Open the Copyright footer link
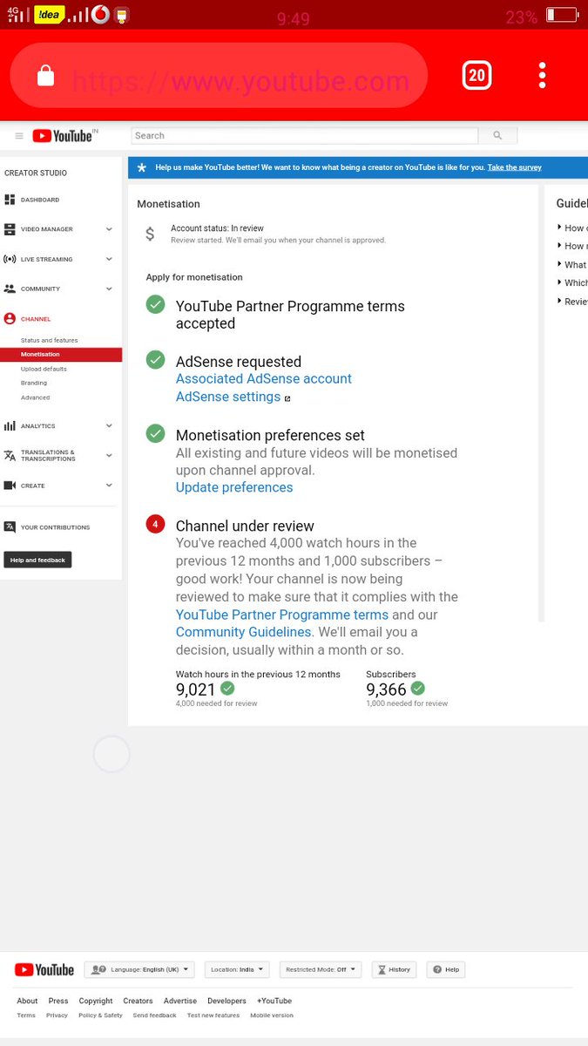Viewport: 588px width, 1046px height. 96,1001
